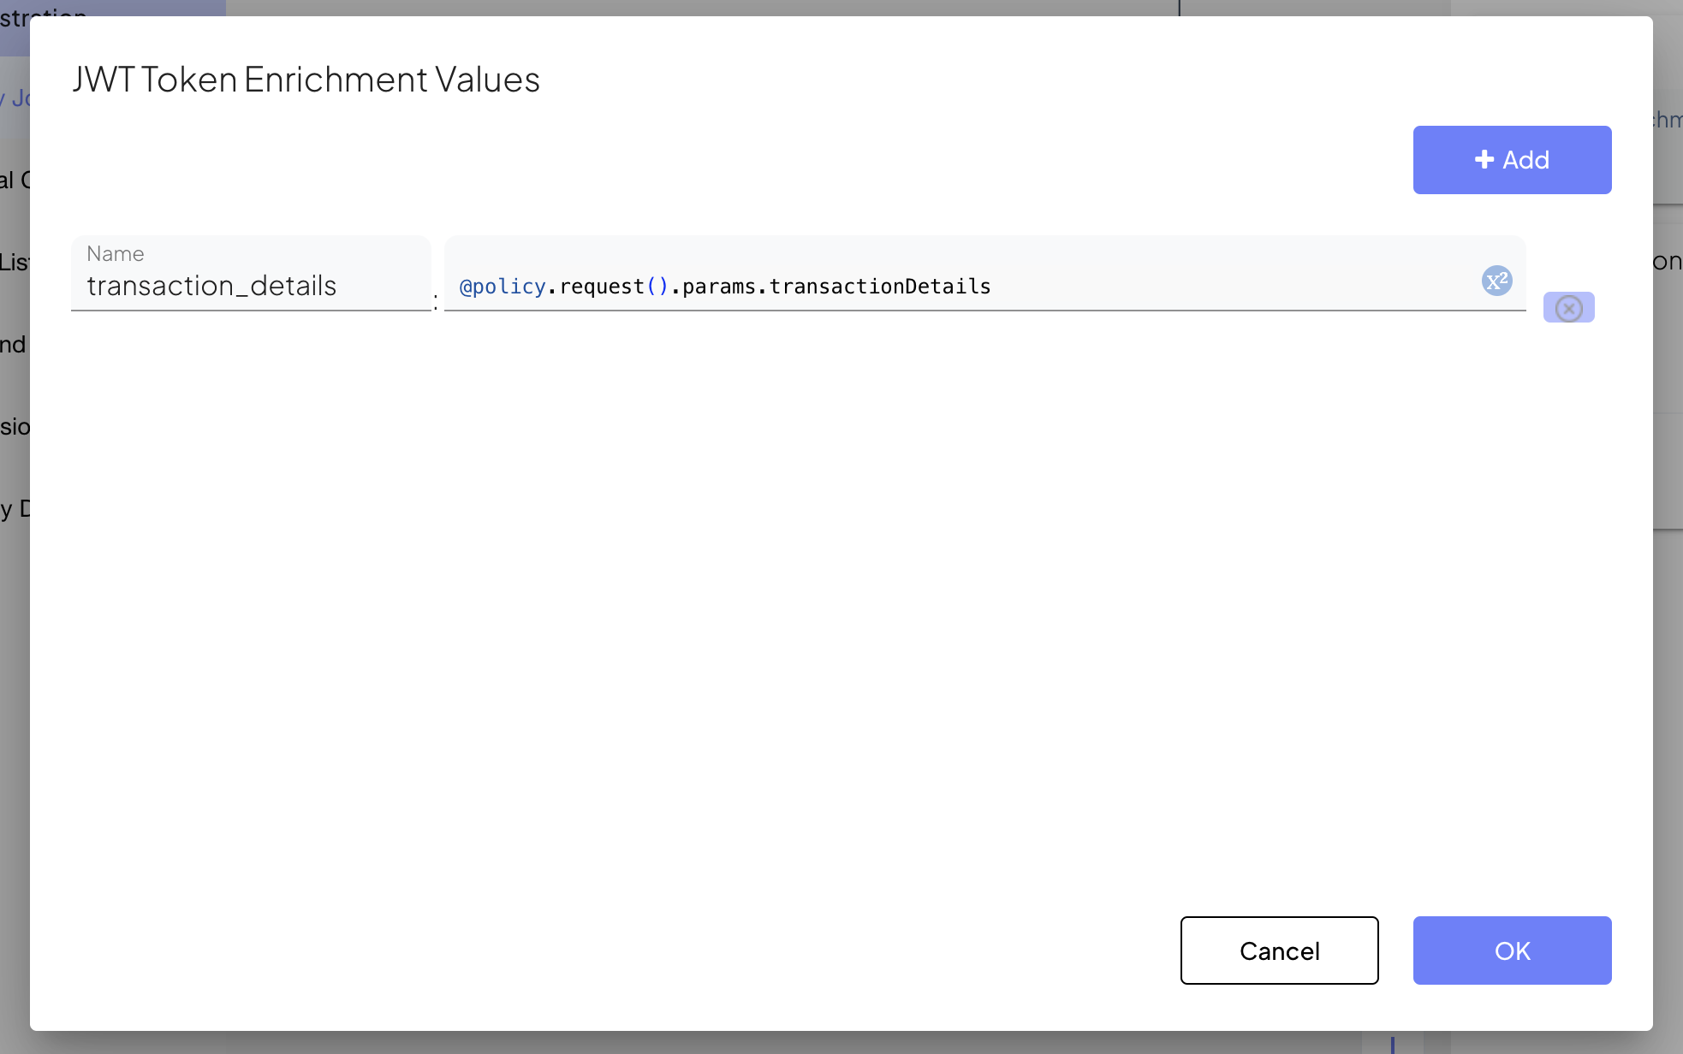The width and height of the screenshot is (1683, 1054).
Task: Click the 'request()' part of the expression
Action: point(613,287)
